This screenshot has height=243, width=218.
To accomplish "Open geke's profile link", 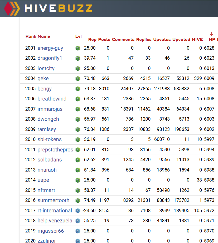I will tap(43, 79).
